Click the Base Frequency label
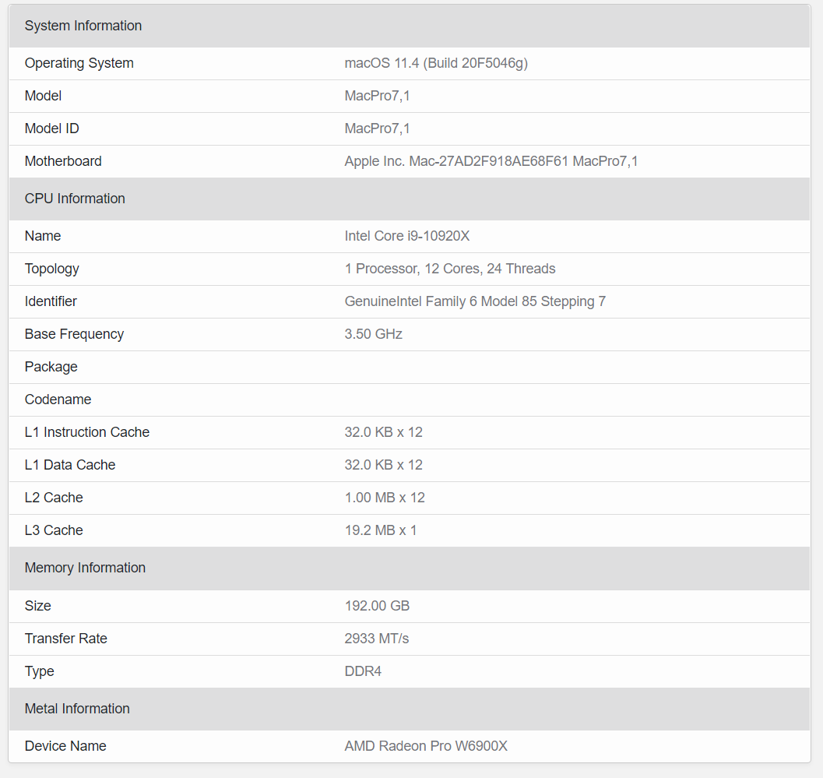Image resolution: width=823 pixels, height=778 pixels. (74, 334)
